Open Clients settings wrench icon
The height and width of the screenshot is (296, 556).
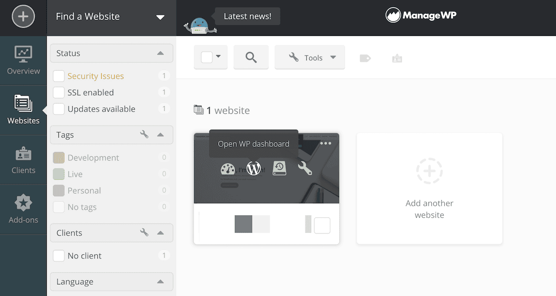[x=144, y=232]
